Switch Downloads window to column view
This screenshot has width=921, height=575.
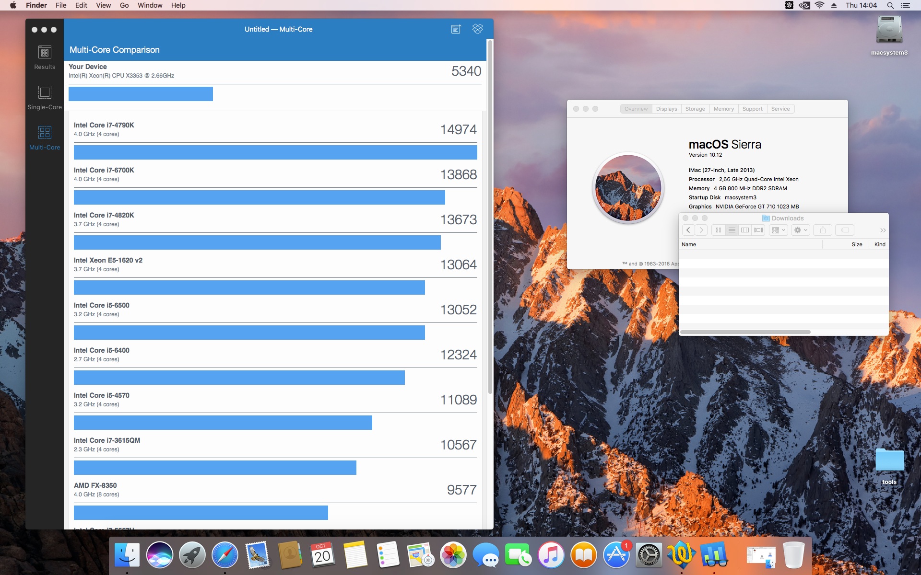coord(745,230)
